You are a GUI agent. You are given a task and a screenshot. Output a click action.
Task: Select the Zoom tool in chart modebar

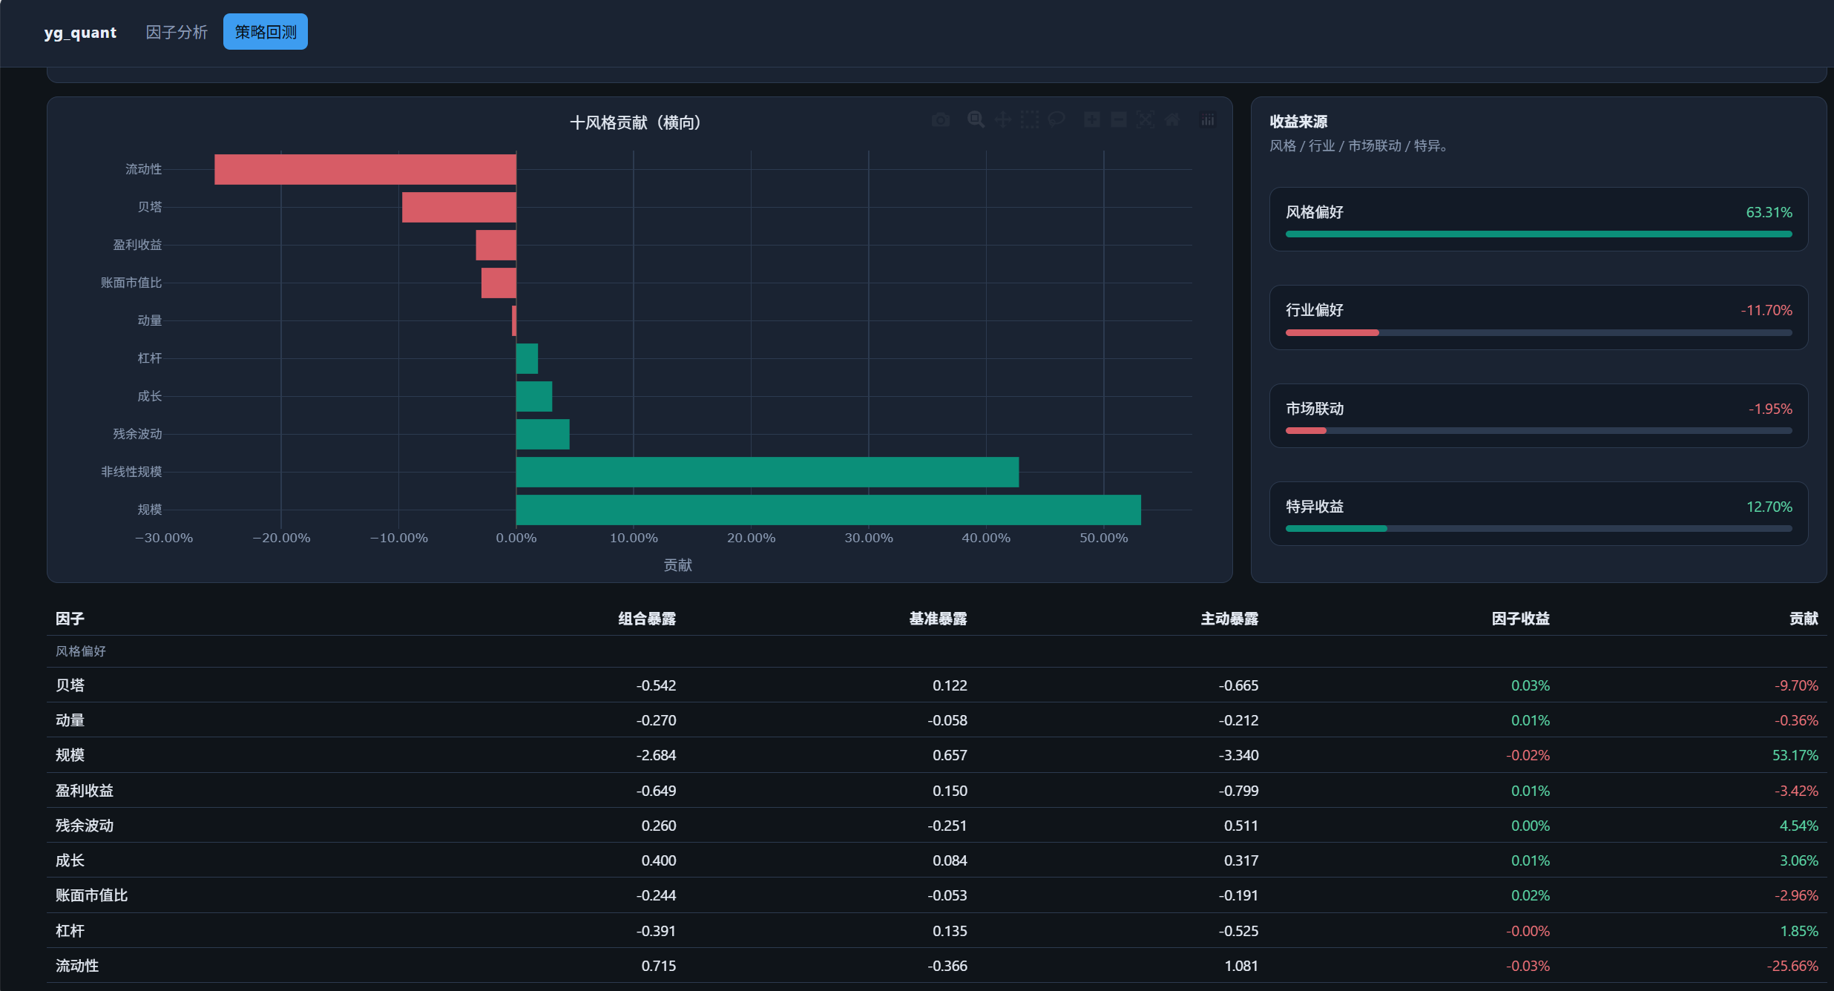coord(976,119)
